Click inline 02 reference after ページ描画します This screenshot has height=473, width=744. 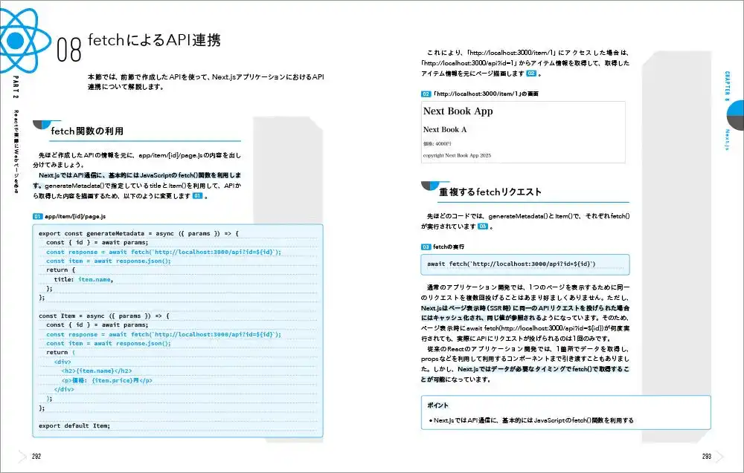coord(531,74)
